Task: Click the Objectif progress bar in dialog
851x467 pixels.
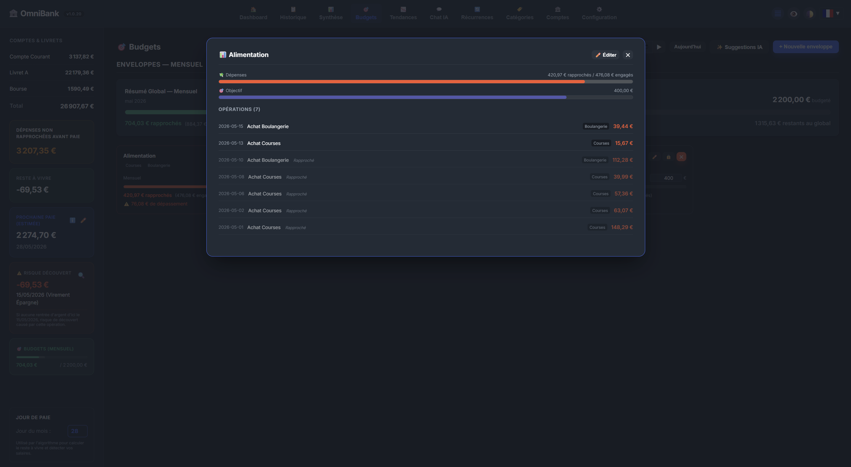Action: coord(425,97)
